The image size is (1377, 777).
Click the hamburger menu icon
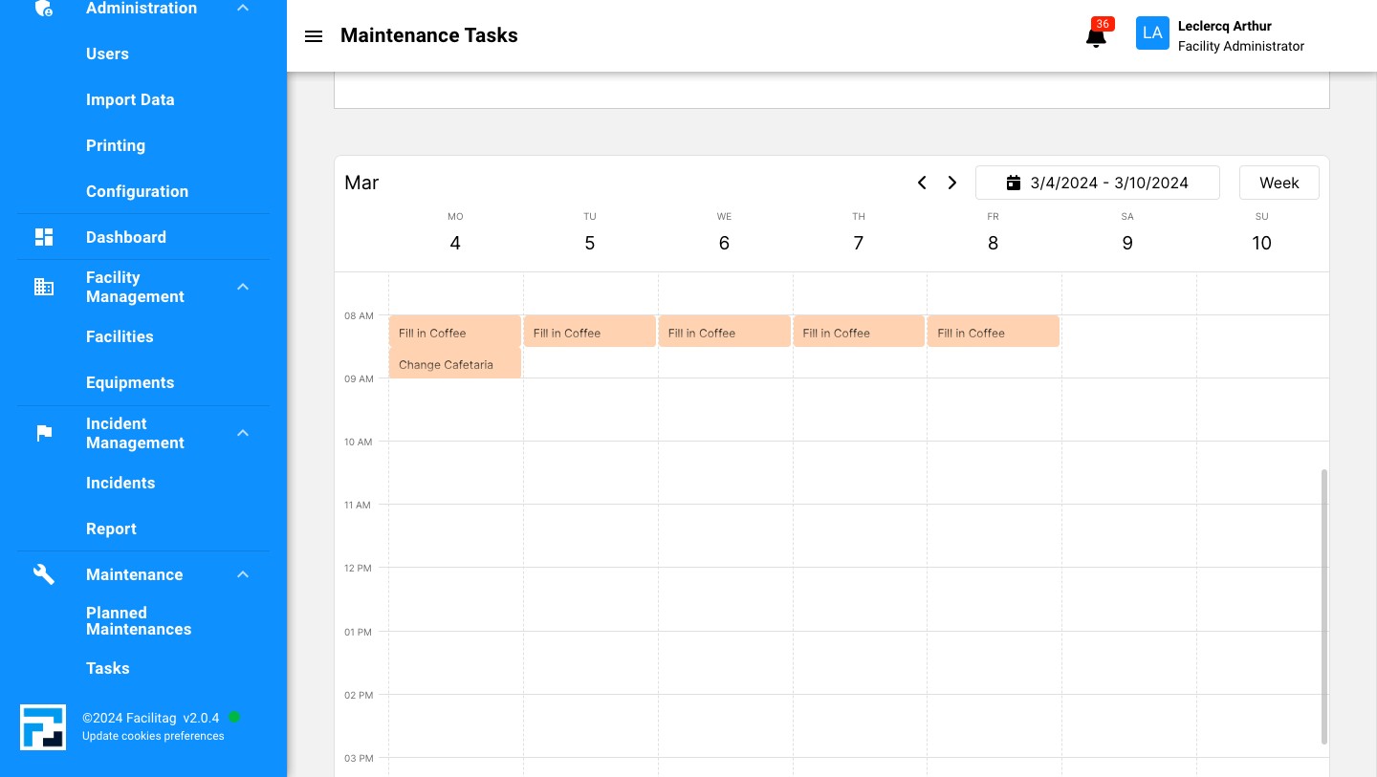(314, 36)
